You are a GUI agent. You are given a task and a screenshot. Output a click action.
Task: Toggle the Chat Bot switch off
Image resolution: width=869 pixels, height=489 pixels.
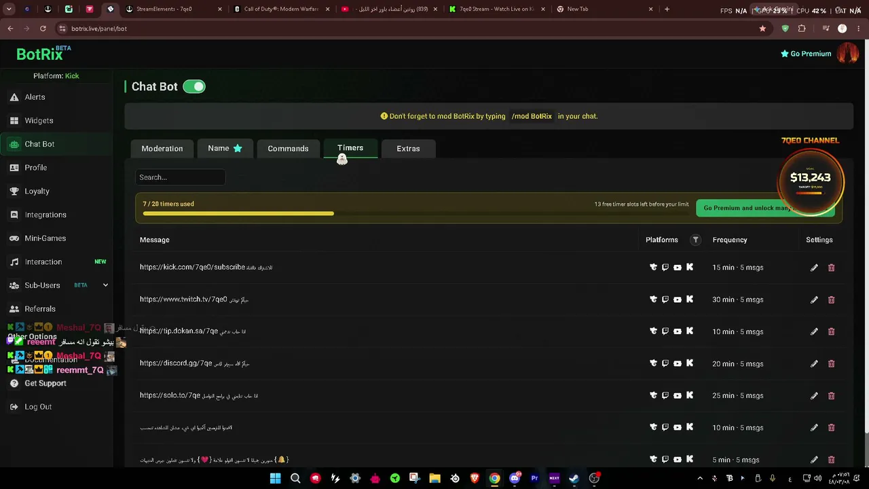[x=194, y=86]
